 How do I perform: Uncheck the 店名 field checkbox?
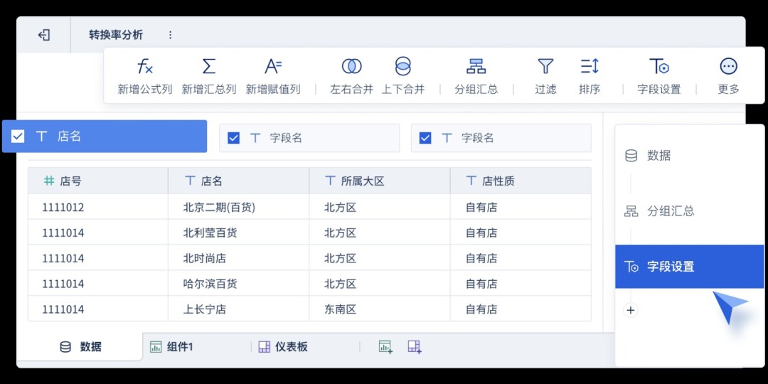(x=18, y=137)
